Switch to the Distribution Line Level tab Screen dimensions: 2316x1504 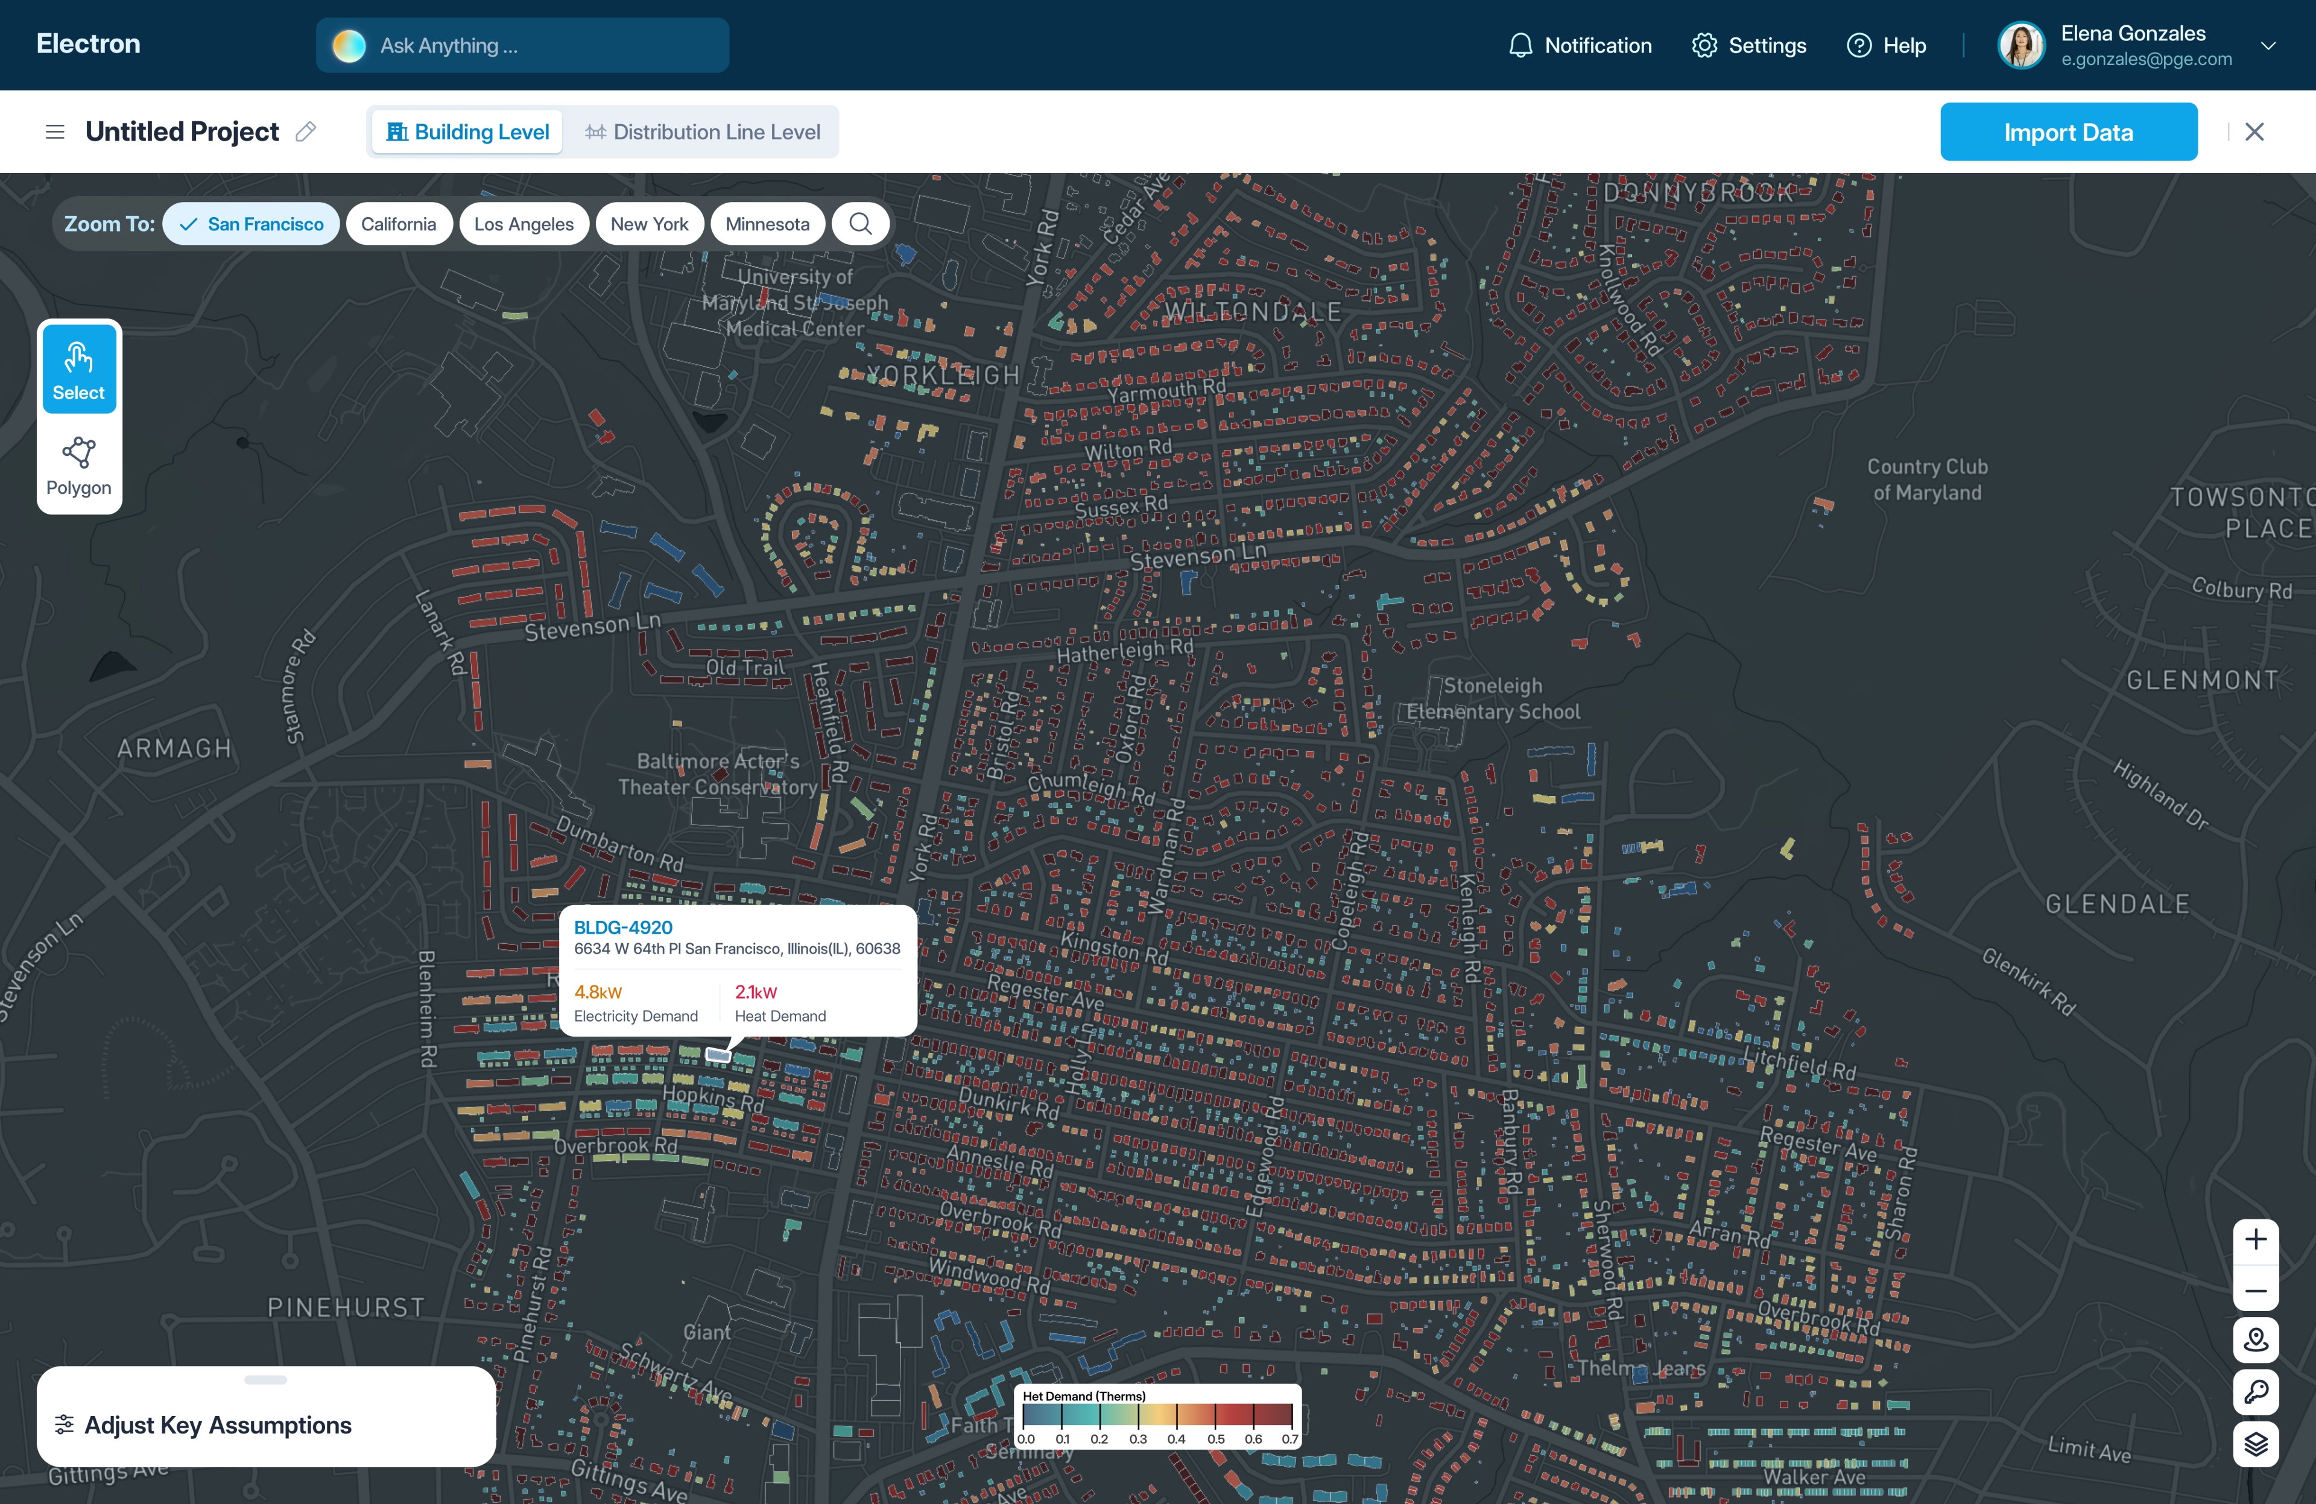pos(701,131)
